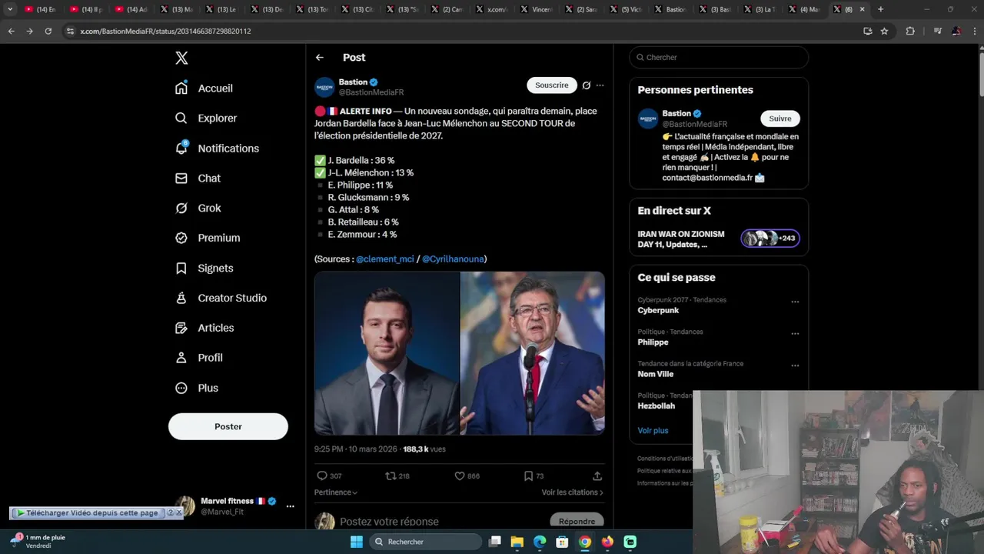
Task: Go to Accueil home feed
Action: 204,88
